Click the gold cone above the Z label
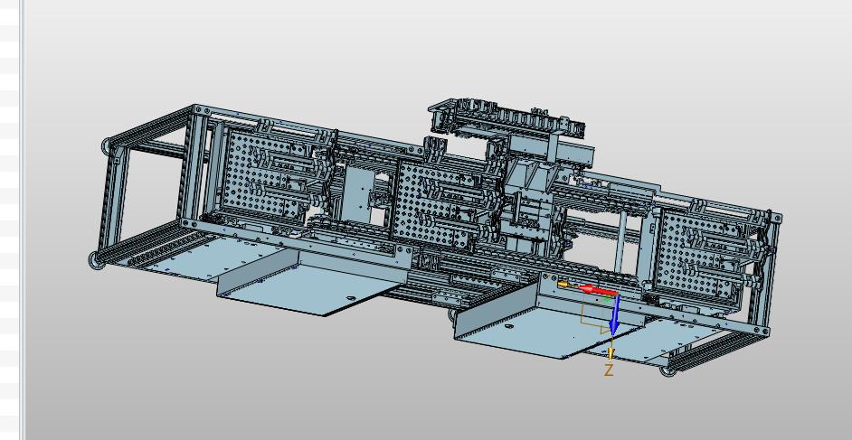The height and width of the screenshot is (440, 852). pos(611,354)
